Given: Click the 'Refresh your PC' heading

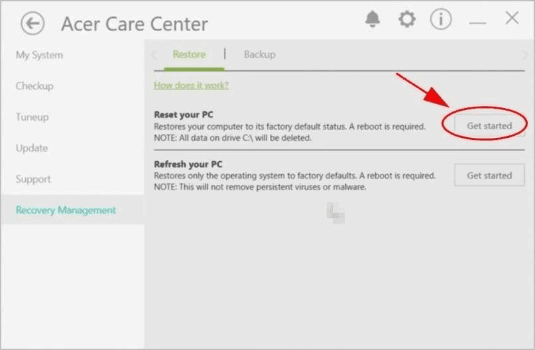Looking at the screenshot, I should 188,164.
